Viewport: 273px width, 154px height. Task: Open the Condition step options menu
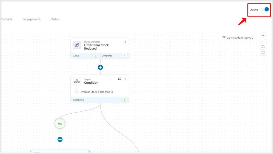tap(125, 79)
